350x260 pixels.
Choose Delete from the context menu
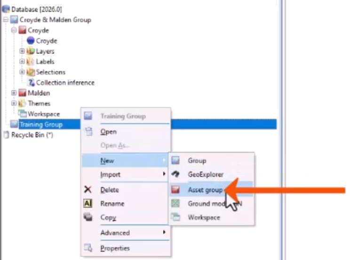[125, 190]
